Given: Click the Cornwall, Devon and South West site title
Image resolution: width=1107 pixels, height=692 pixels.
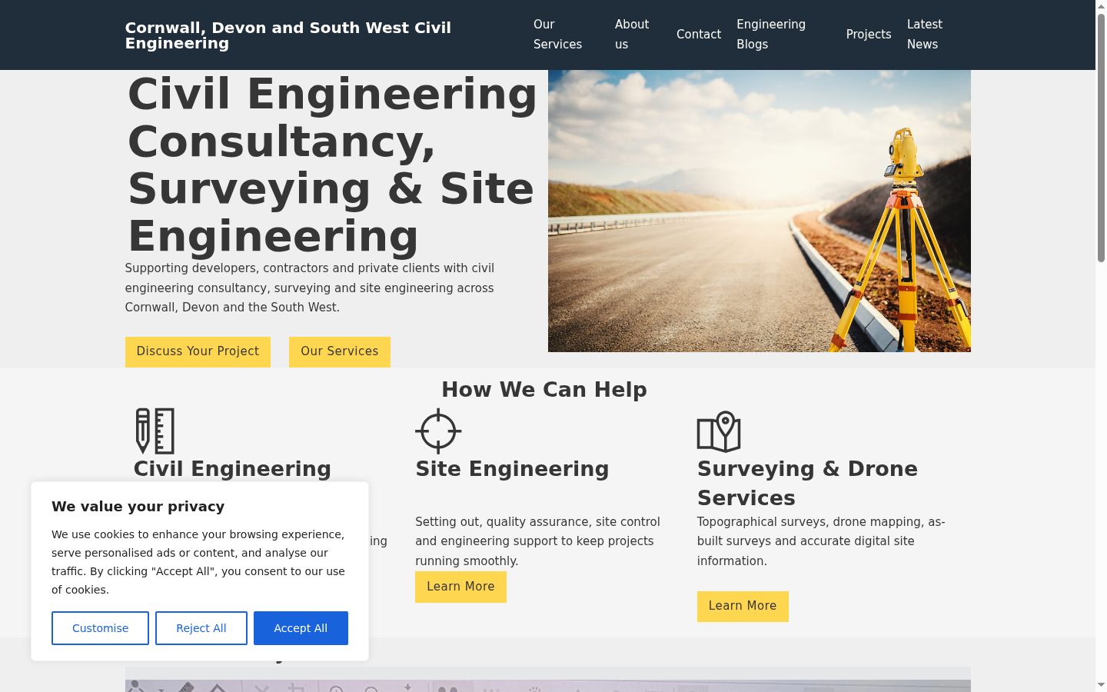Looking at the screenshot, I should [288, 35].
